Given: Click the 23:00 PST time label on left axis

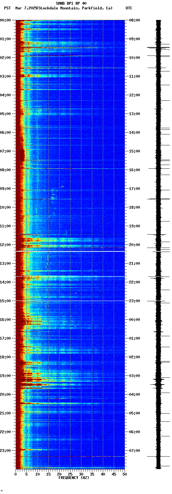Looking at the screenshot, I should (x=5, y=451).
